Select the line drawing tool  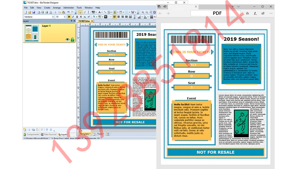point(105,12)
